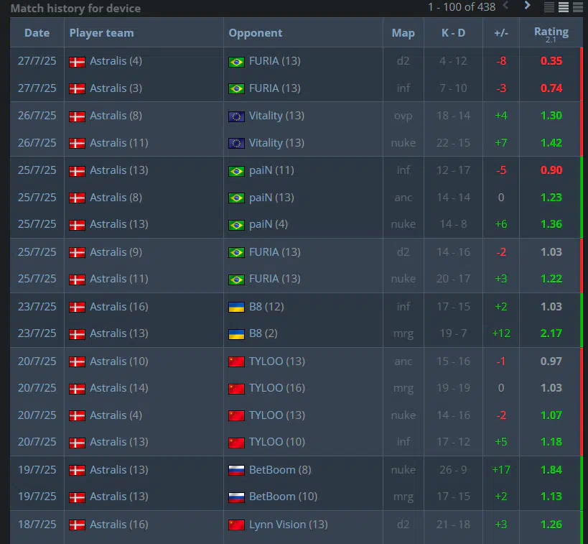The image size is (588, 544).
Task: Select the '1 - 100 of 438' pagination text
Action: pos(462,6)
